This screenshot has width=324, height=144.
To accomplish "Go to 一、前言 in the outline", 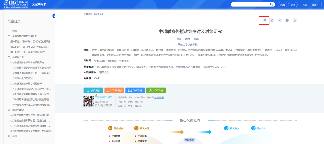I will click(x=12, y=31).
